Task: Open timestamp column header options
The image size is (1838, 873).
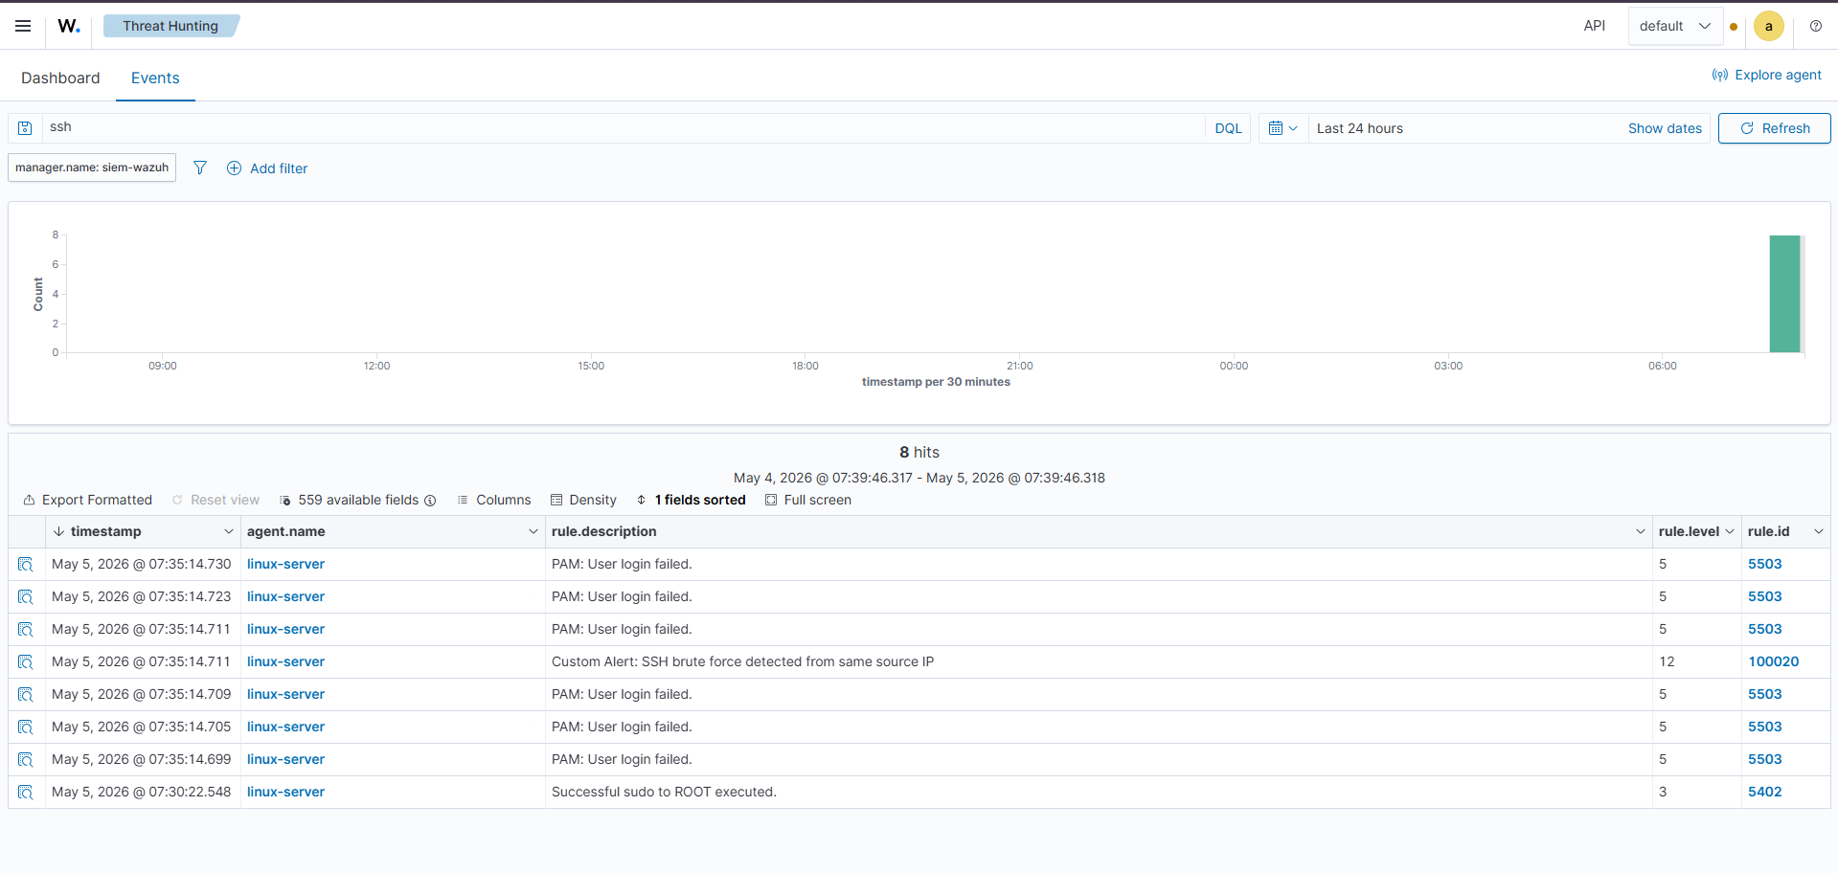Action: pos(229,531)
